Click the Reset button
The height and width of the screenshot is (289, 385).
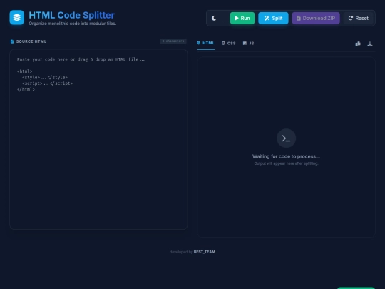(x=358, y=18)
